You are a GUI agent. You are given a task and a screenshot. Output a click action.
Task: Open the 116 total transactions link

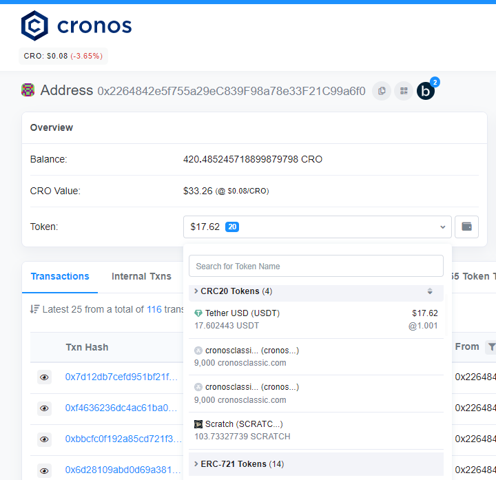click(154, 309)
